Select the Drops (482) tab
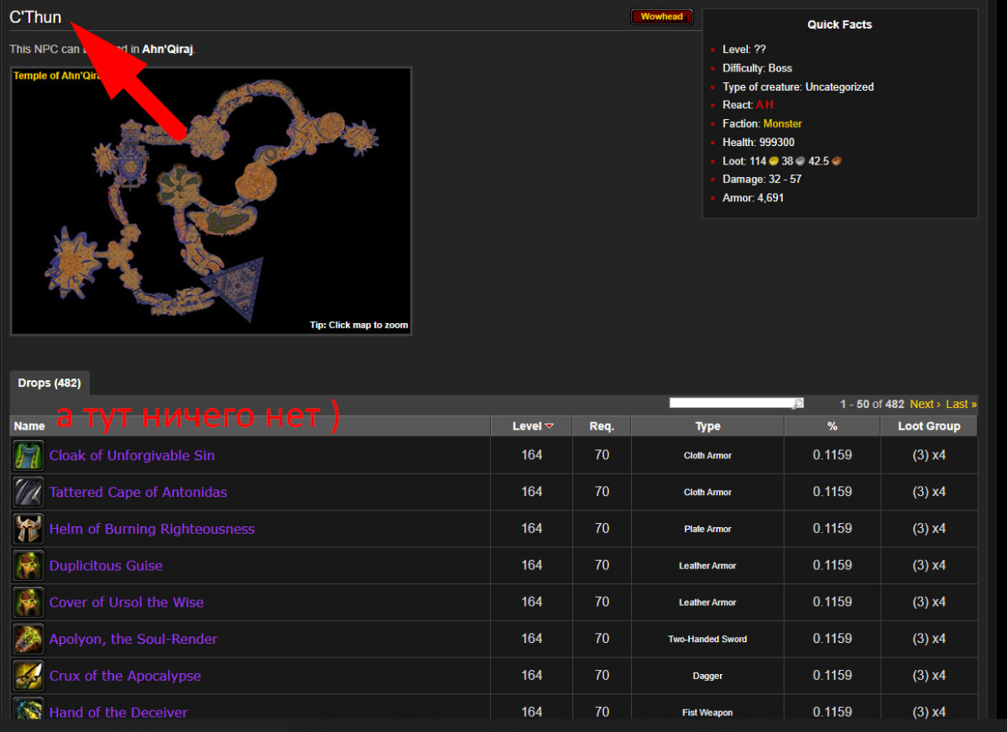Screen dimensions: 1007x732 pos(50,384)
